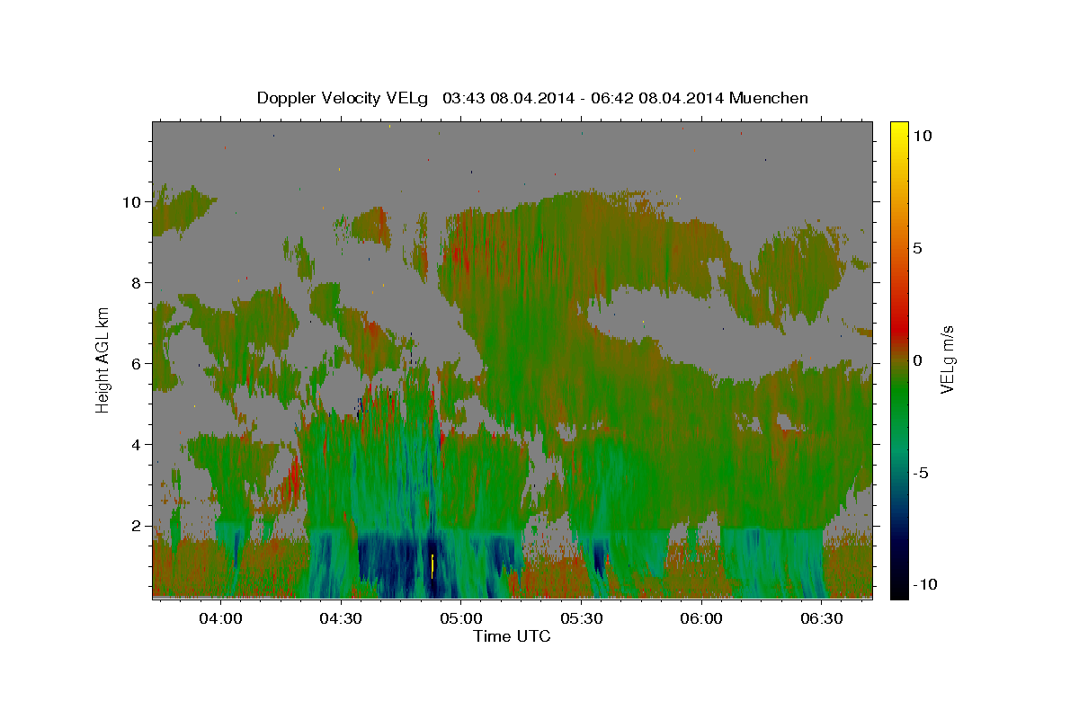Click the colorbar tick label 0
1079x719 pixels.
tap(917, 360)
